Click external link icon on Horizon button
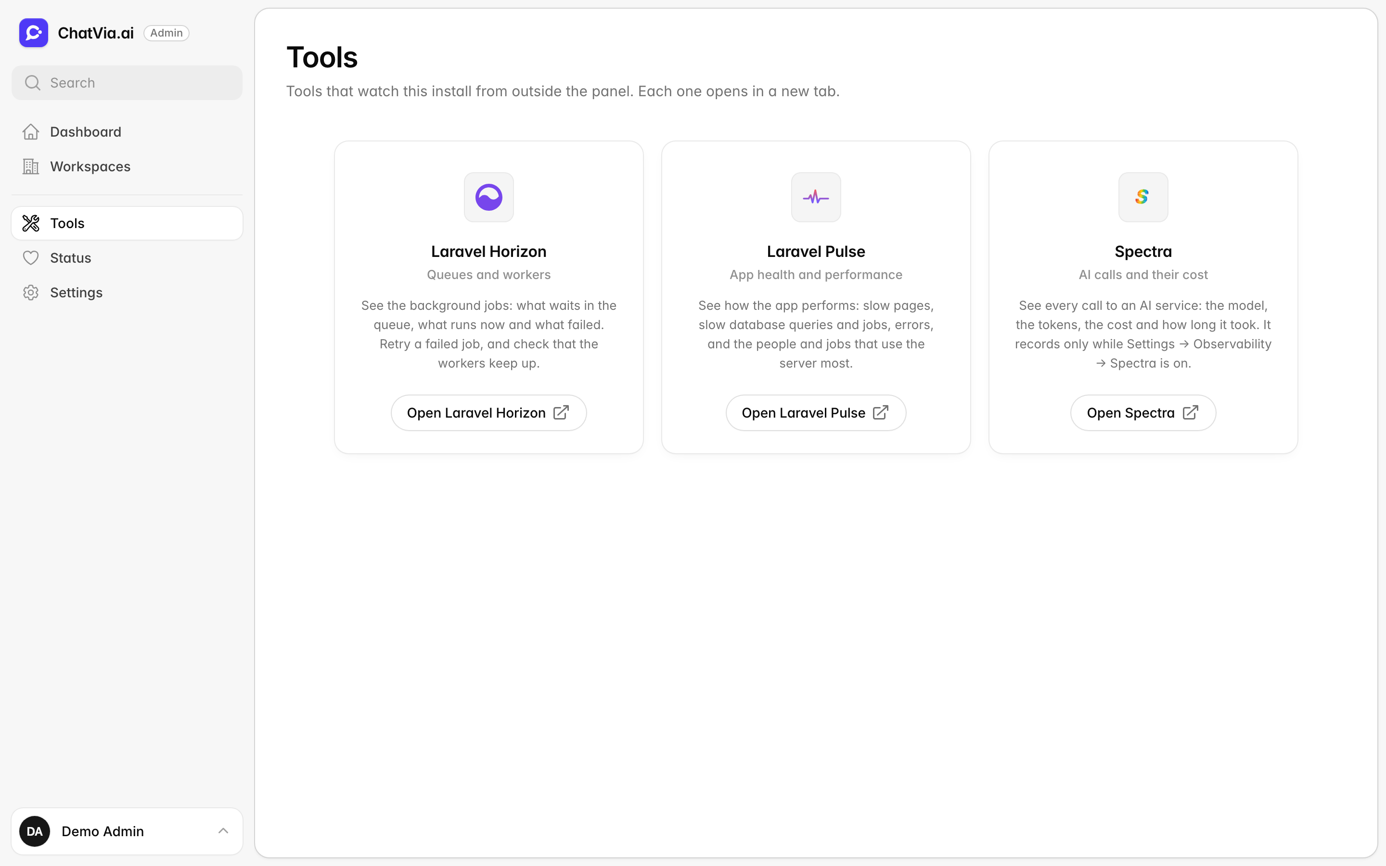Viewport: 1386px width, 866px height. [561, 412]
